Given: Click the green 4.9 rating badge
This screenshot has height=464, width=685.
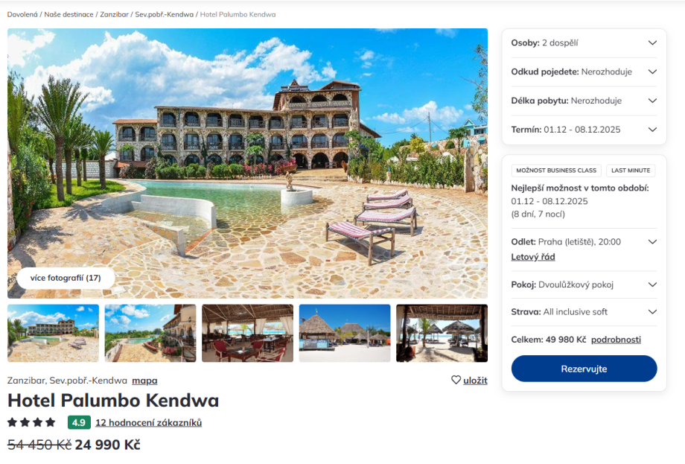Looking at the screenshot, I should 79,422.
